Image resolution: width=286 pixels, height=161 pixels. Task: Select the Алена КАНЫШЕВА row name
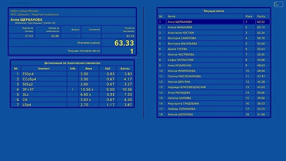pyautogui.click(x=180, y=27)
